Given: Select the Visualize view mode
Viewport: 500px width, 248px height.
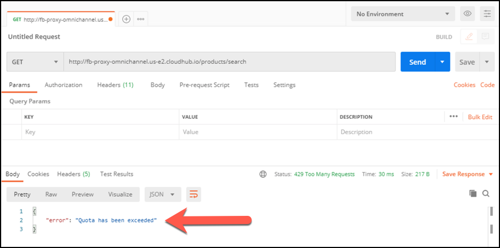Looking at the screenshot, I should tap(120, 195).
